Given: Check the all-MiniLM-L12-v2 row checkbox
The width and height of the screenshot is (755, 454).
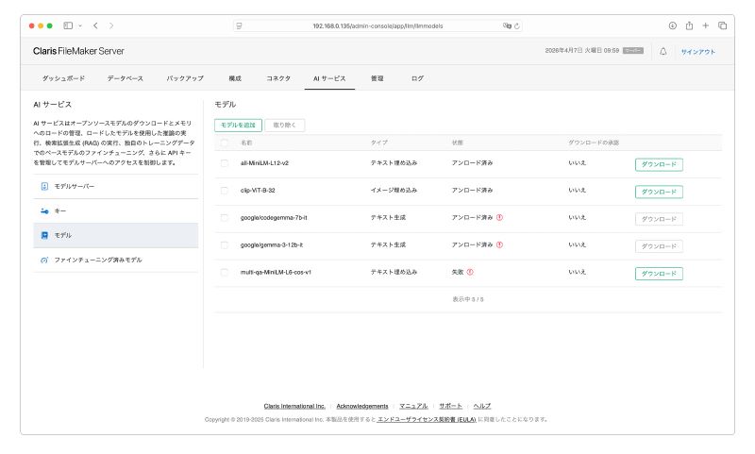Looking at the screenshot, I should tap(225, 163).
